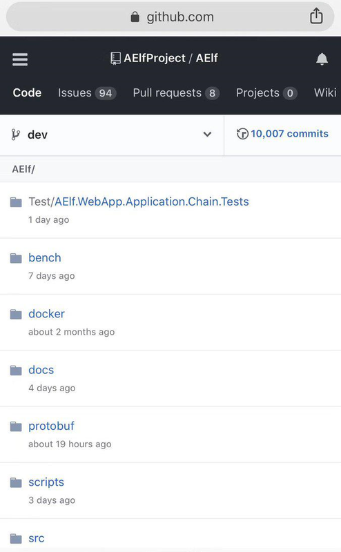Open the notifications bell

pos(322,59)
